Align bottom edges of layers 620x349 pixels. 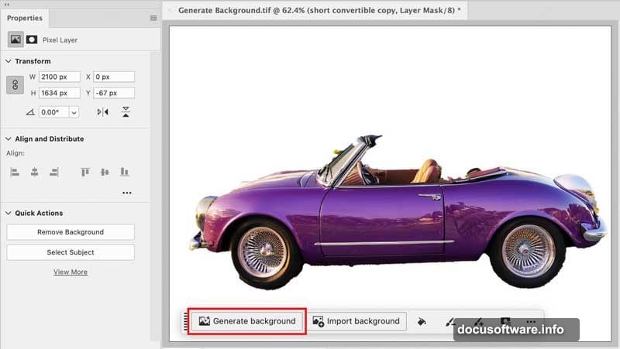point(124,172)
